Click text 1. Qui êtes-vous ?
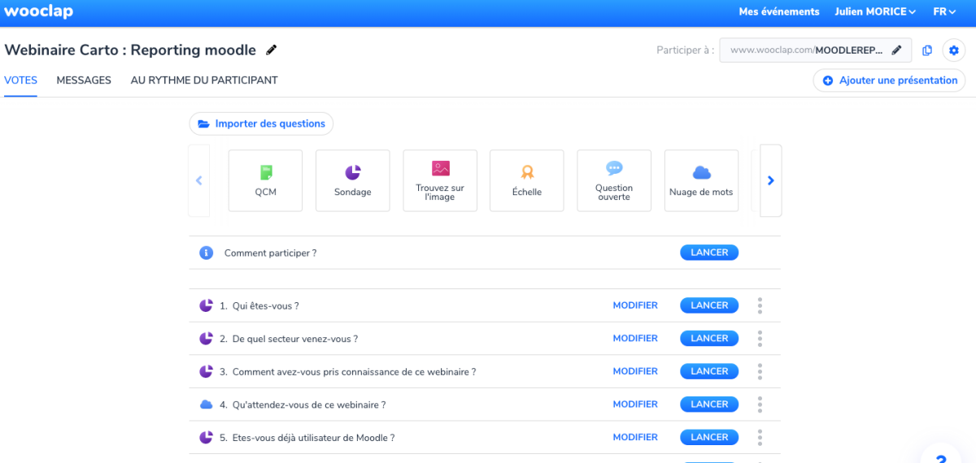Image resolution: width=976 pixels, height=463 pixels. pyautogui.click(x=259, y=306)
